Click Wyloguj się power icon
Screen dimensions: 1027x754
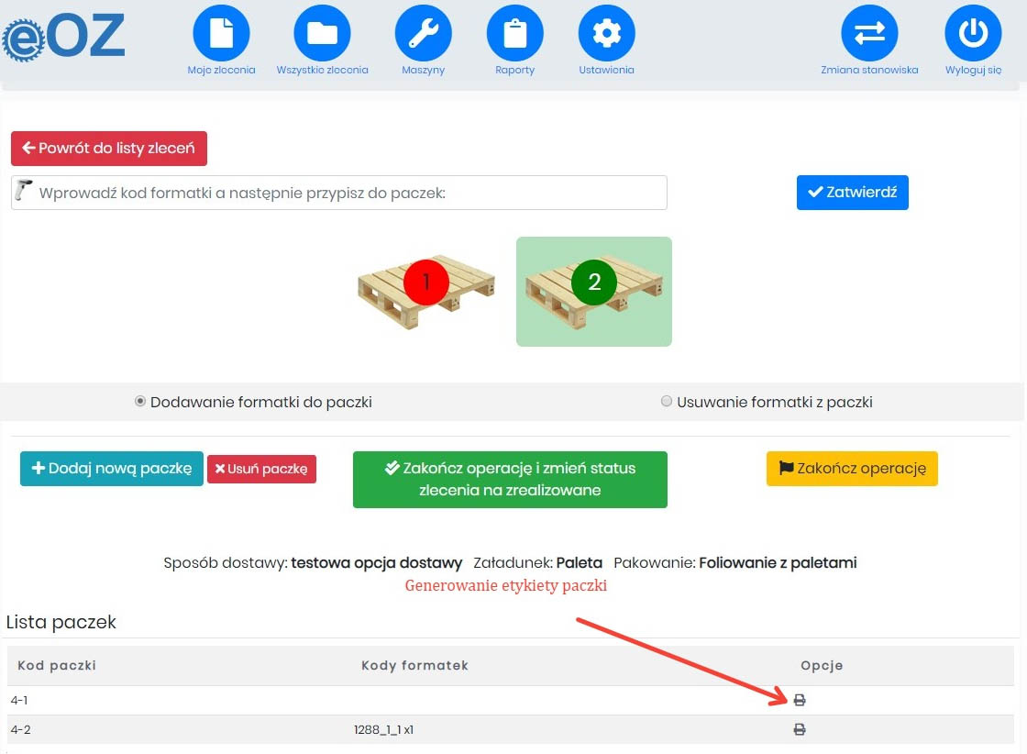(973, 33)
